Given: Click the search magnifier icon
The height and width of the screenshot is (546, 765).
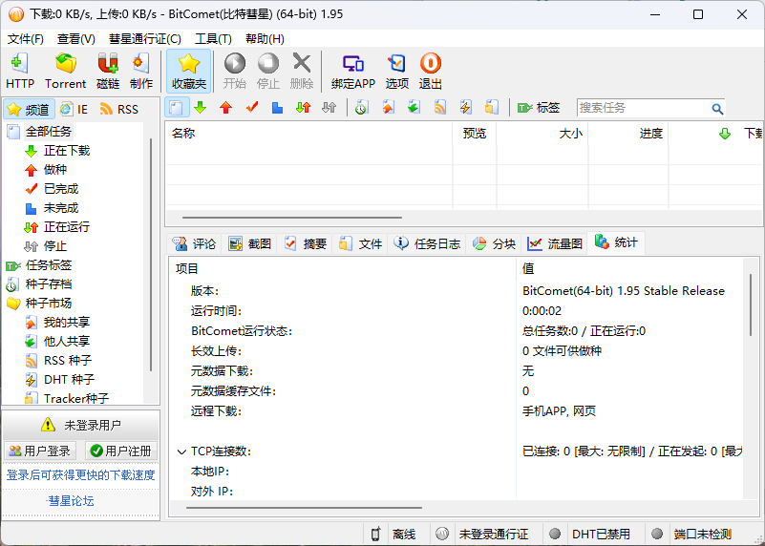Looking at the screenshot, I should (x=717, y=108).
